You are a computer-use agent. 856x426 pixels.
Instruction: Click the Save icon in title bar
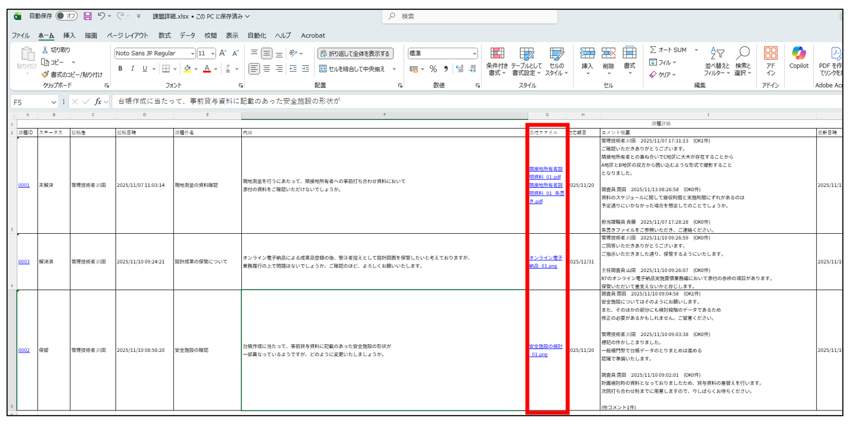pyautogui.click(x=87, y=16)
